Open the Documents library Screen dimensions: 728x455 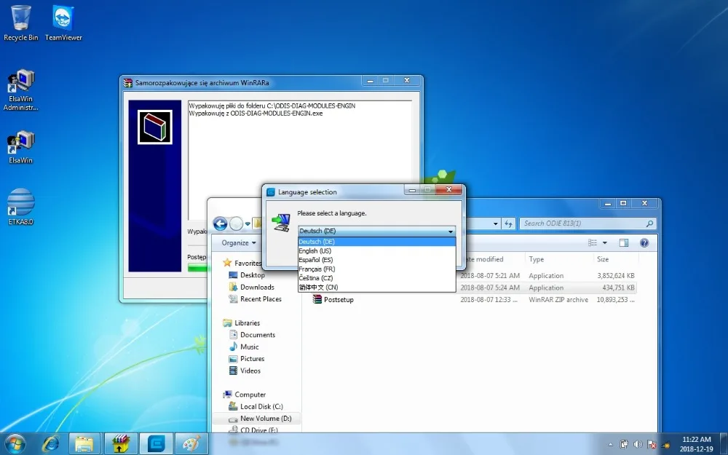(x=257, y=335)
